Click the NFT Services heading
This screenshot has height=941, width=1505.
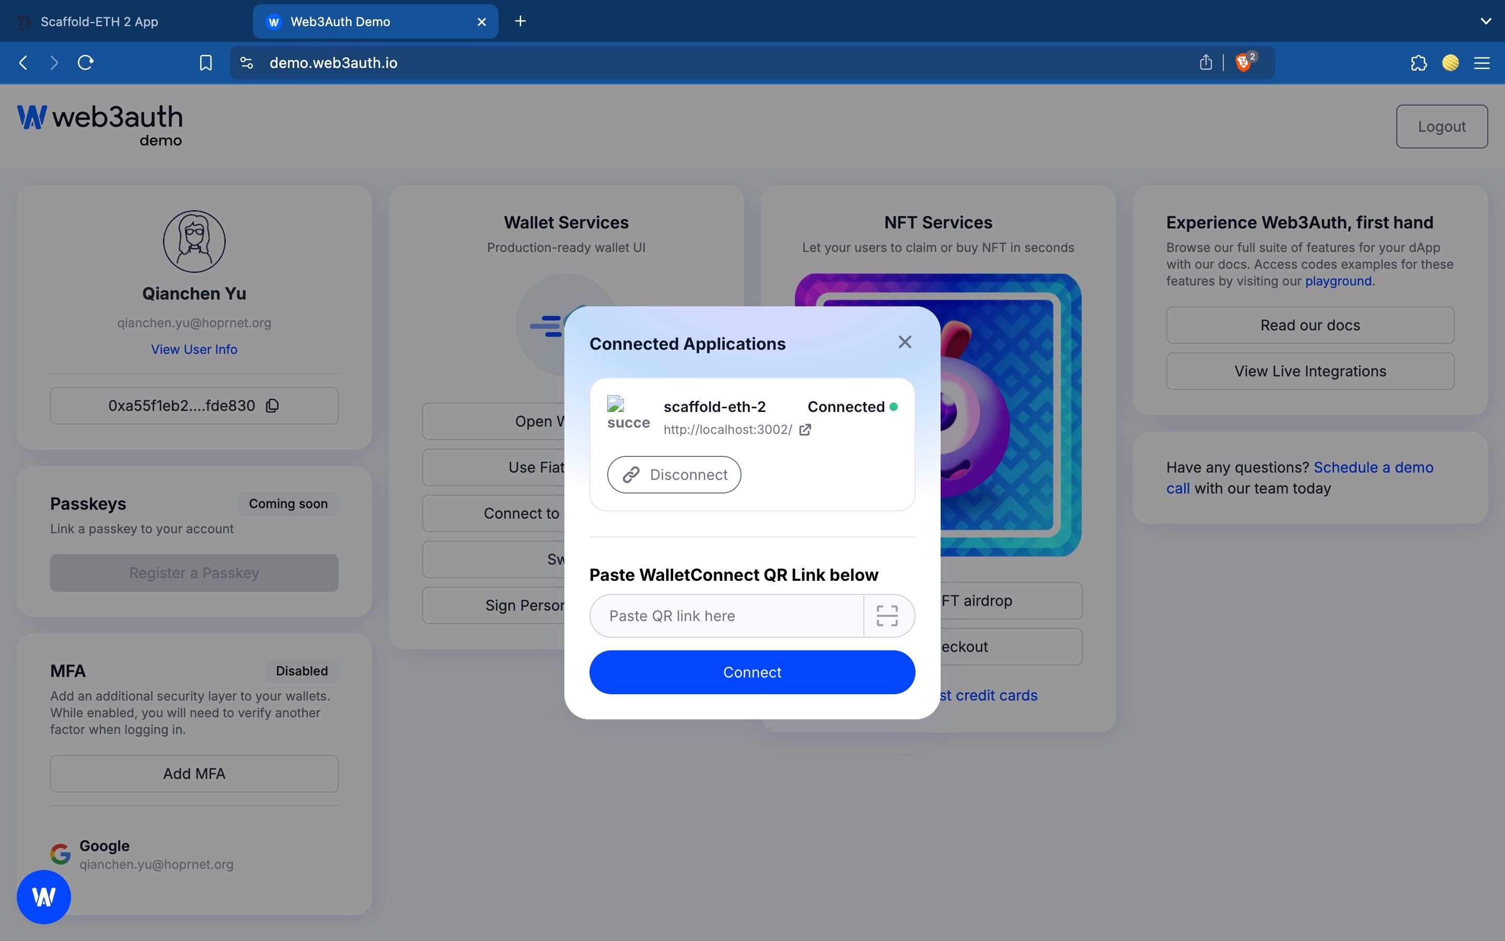[x=938, y=222]
